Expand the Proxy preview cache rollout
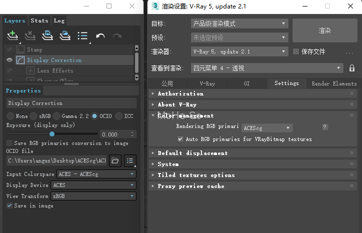Image resolution: width=362 pixels, height=233 pixels. [153, 186]
